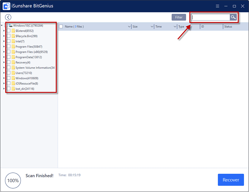Expand the ProgramData(13812) folder

pyautogui.click(x=4, y=57)
